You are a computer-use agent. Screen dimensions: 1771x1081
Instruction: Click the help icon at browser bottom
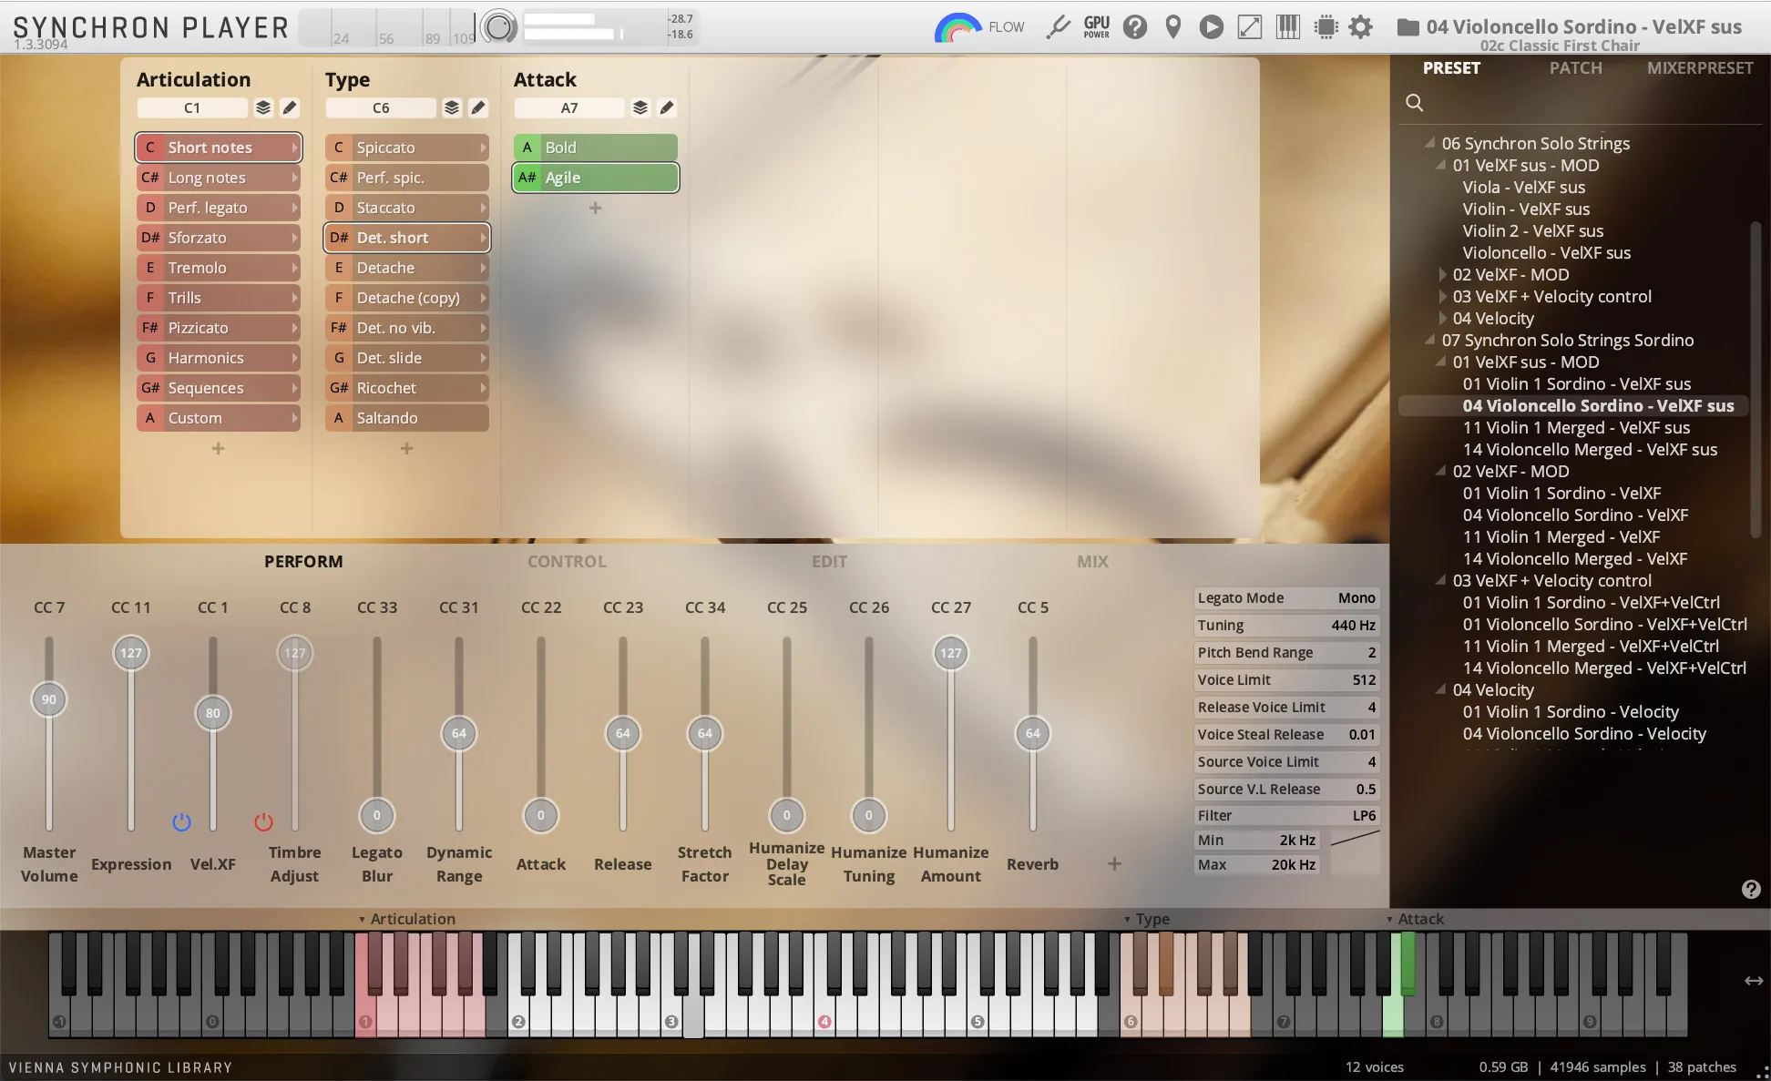pyautogui.click(x=1750, y=890)
